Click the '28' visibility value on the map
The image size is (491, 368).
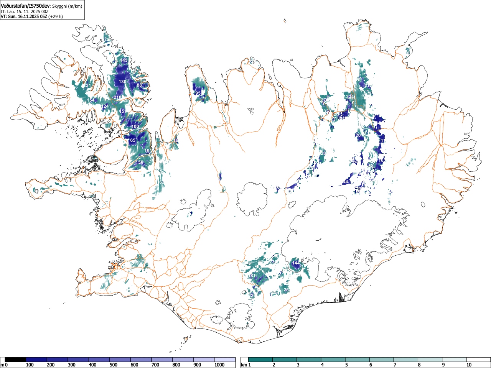coord(323,153)
